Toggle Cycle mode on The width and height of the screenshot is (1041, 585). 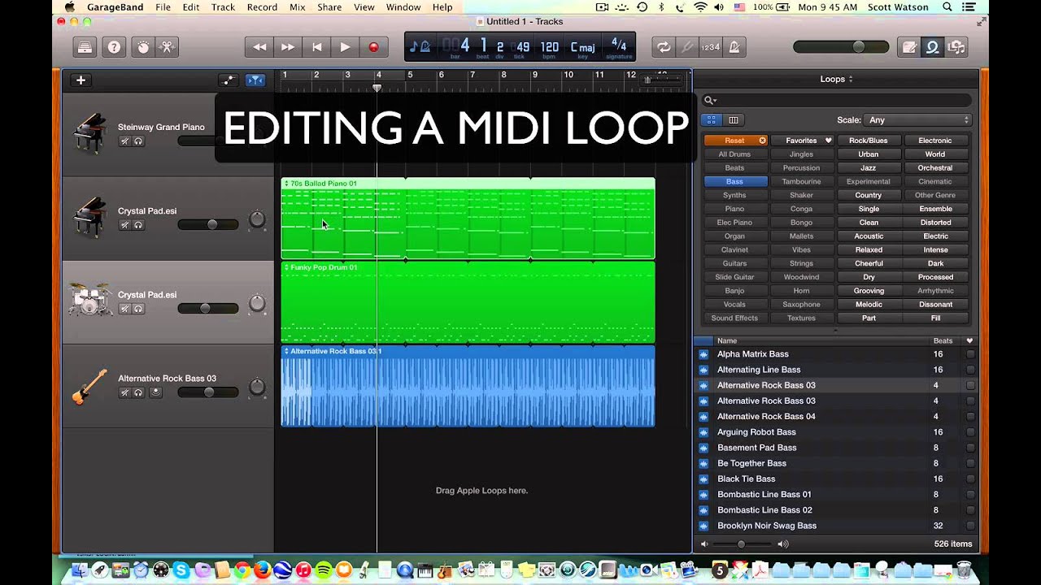click(664, 47)
